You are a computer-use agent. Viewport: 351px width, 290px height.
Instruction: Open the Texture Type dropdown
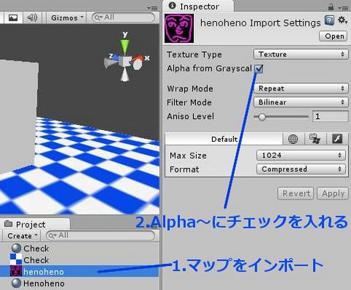tap(301, 54)
